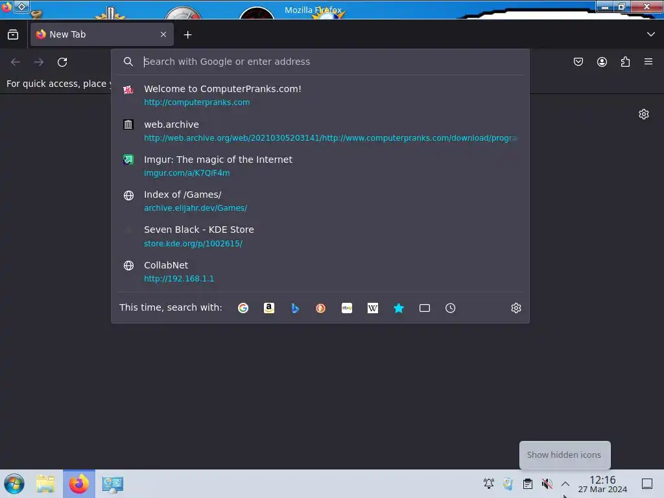Open the clipboard tray icon

(x=528, y=484)
